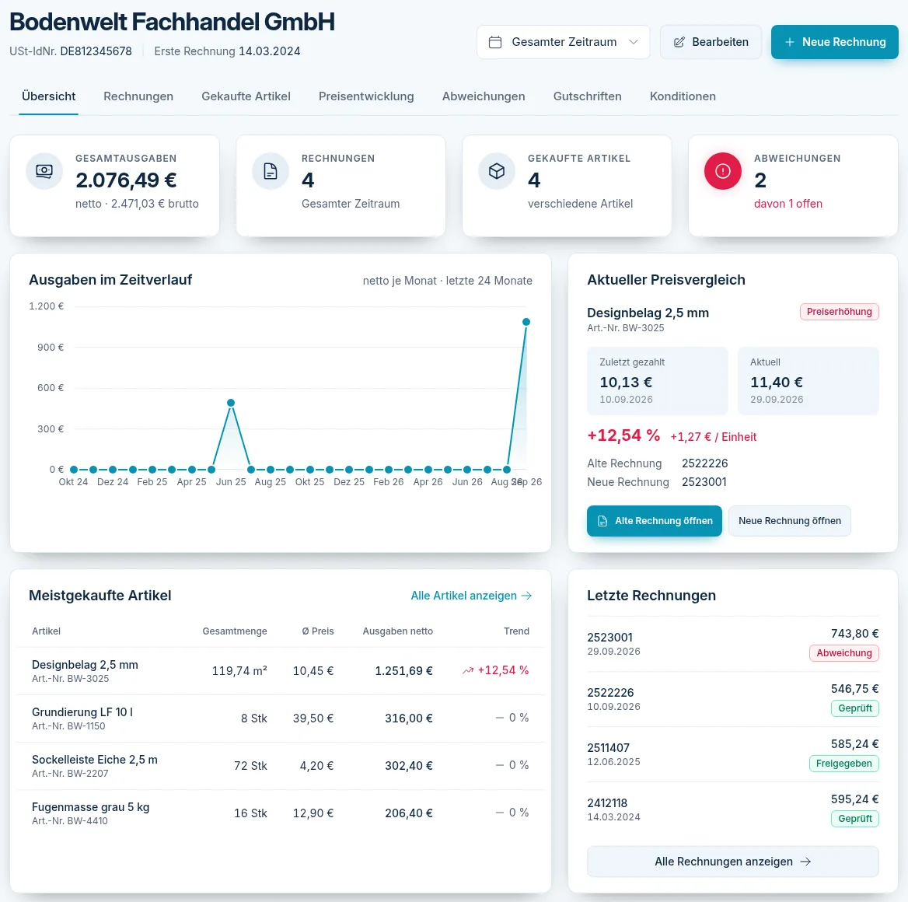
Task: Click the red Abweichungen alert icon
Action: 723,171
